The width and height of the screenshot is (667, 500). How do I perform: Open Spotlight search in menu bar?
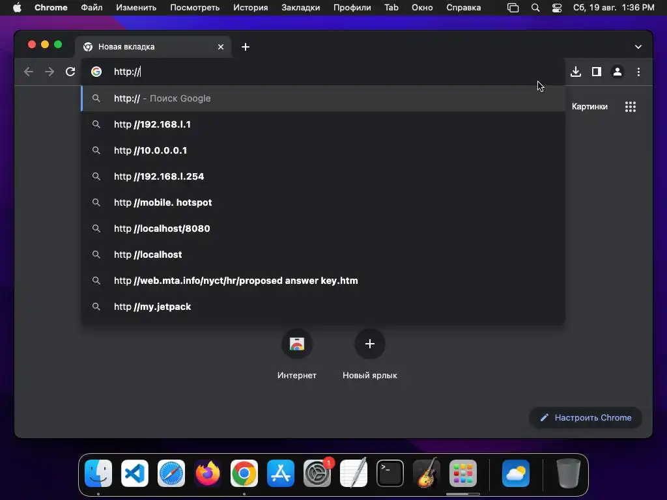pos(535,8)
